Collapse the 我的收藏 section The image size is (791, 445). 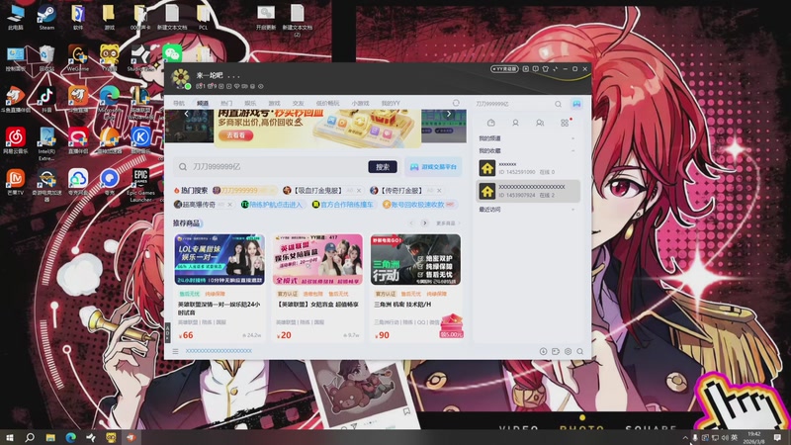tap(572, 151)
